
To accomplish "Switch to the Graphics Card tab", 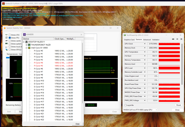I will [x=129, y=40].
